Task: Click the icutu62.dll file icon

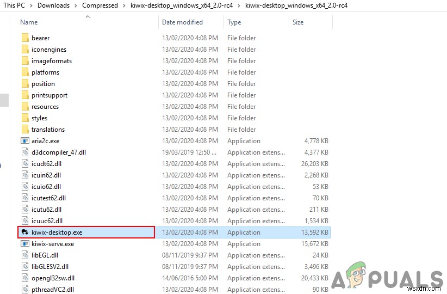Action: (25, 209)
